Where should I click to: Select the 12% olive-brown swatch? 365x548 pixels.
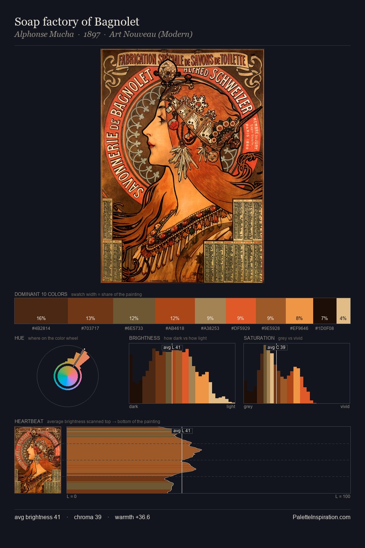(134, 311)
